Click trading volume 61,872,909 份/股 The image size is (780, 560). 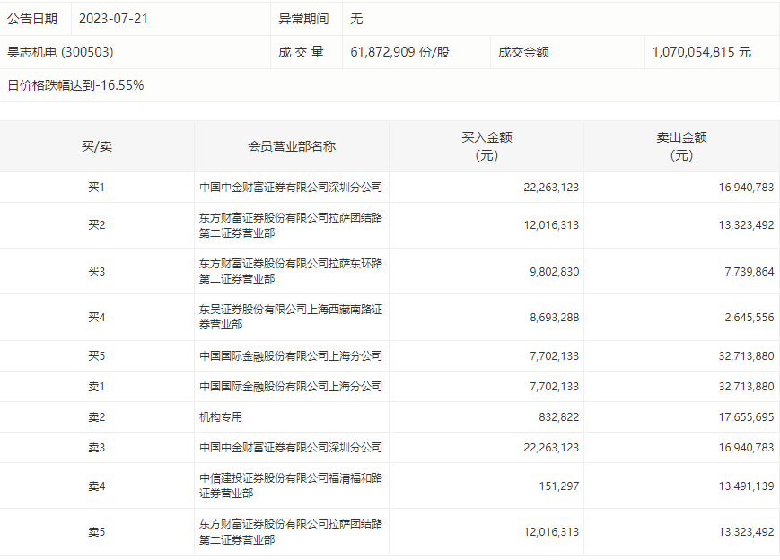400,52
